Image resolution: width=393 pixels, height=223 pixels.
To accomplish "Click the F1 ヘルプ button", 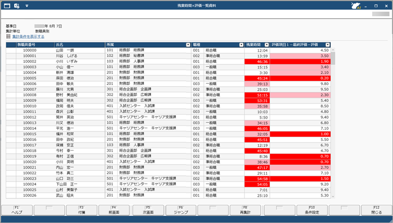I will pos(17,210).
